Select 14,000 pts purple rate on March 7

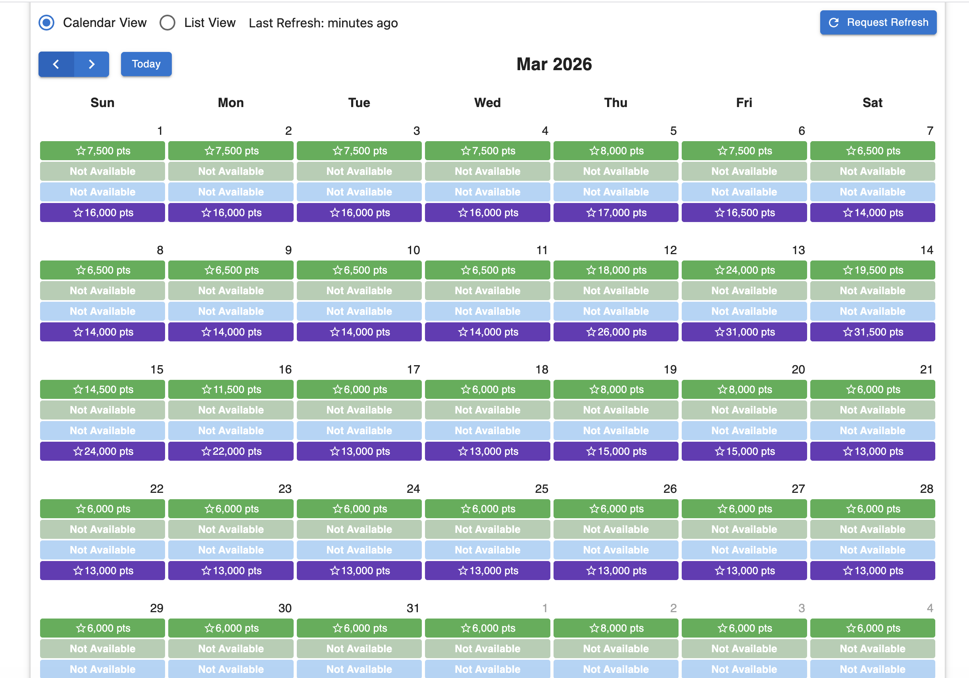[872, 213]
